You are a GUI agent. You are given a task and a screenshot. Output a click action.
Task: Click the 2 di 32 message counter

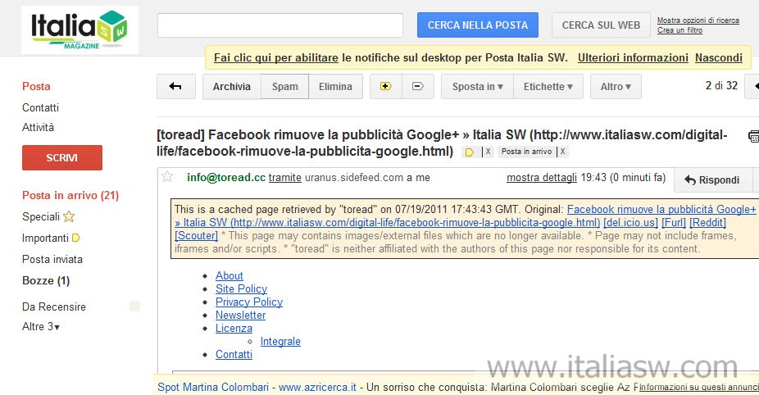click(x=721, y=86)
